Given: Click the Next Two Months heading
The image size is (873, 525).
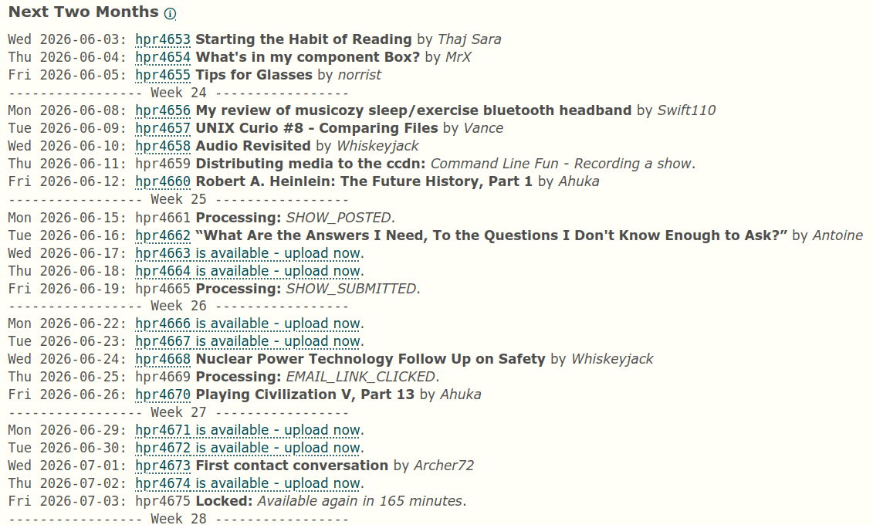Looking at the screenshot, I should (83, 12).
